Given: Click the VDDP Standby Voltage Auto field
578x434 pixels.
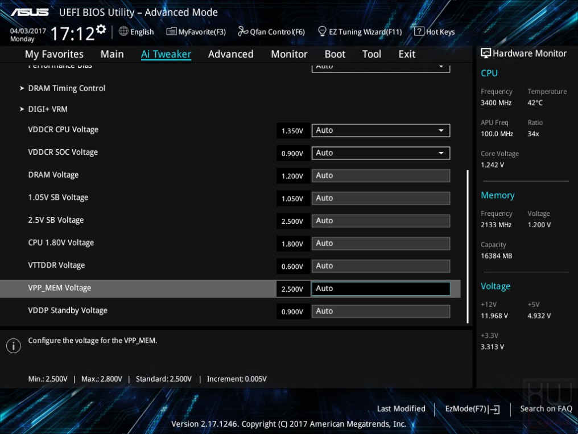Looking at the screenshot, I should point(381,311).
